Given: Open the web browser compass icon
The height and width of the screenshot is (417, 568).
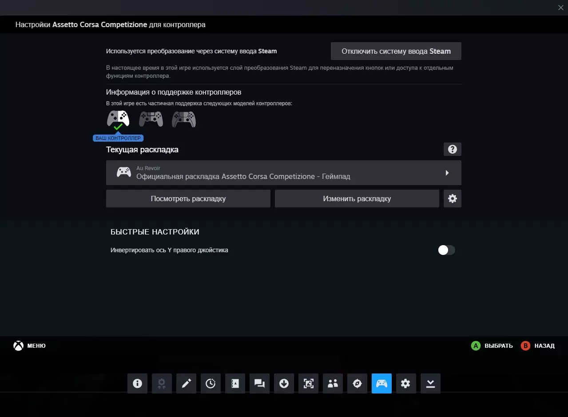Looking at the screenshot, I should [357, 383].
